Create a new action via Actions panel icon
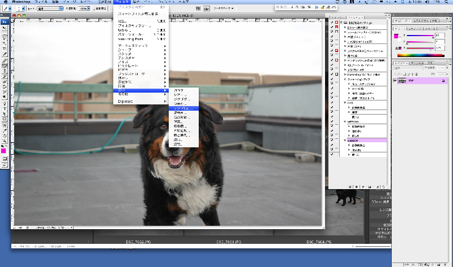The height and width of the screenshot is (267, 453). coord(377,187)
